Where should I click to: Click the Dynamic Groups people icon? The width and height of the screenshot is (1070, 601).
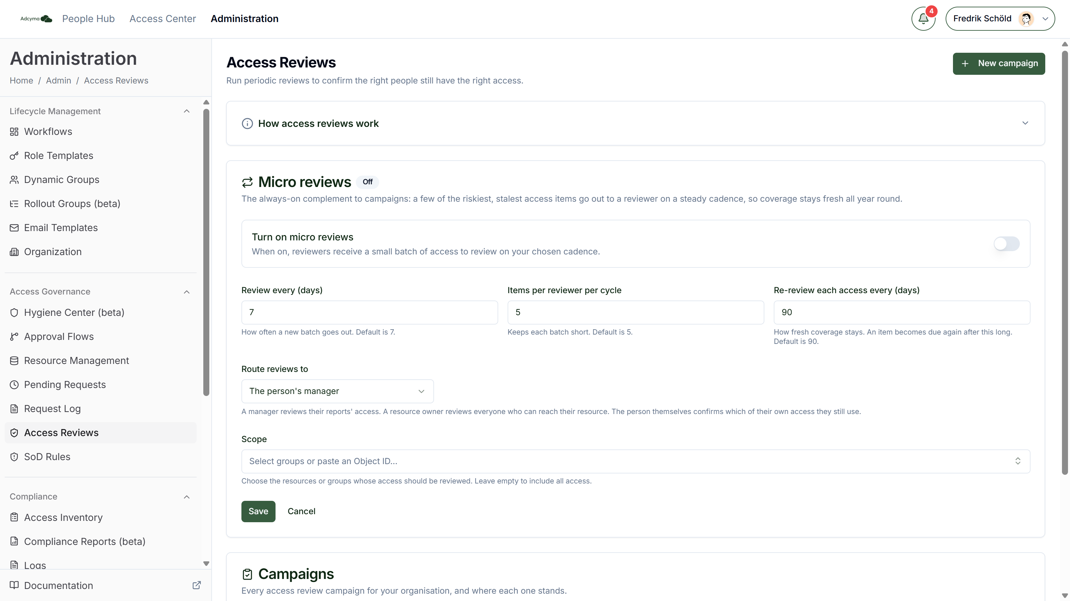(x=14, y=180)
